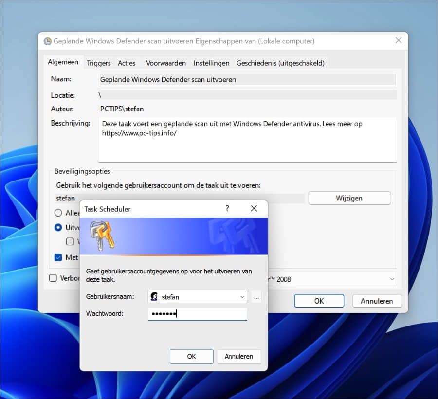Viewport: 438px width, 399px height.
Task: View the Geschiedenis (uitgeschakeld) tab
Action: (280, 63)
